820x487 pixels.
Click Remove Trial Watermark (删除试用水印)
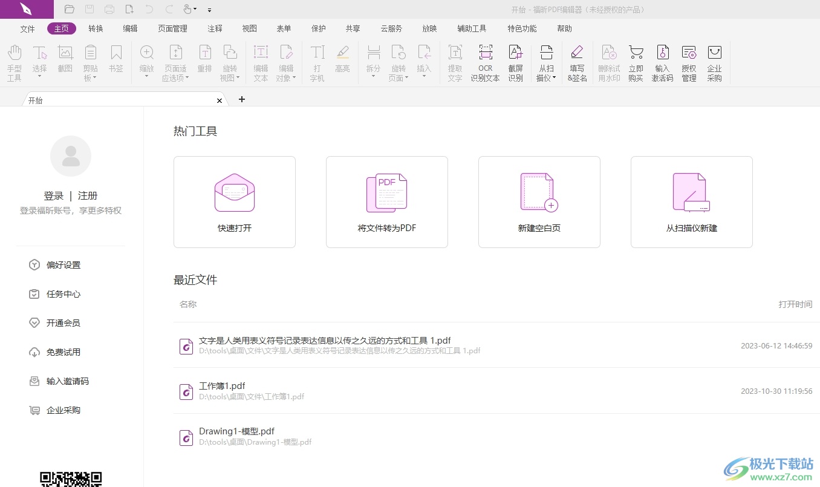pos(609,63)
